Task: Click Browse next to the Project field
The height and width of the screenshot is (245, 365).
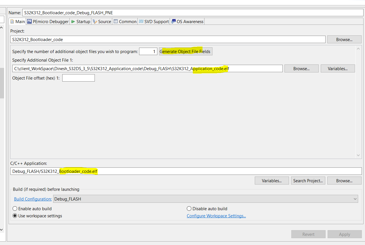Action: pyautogui.click(x=344, y=39)
